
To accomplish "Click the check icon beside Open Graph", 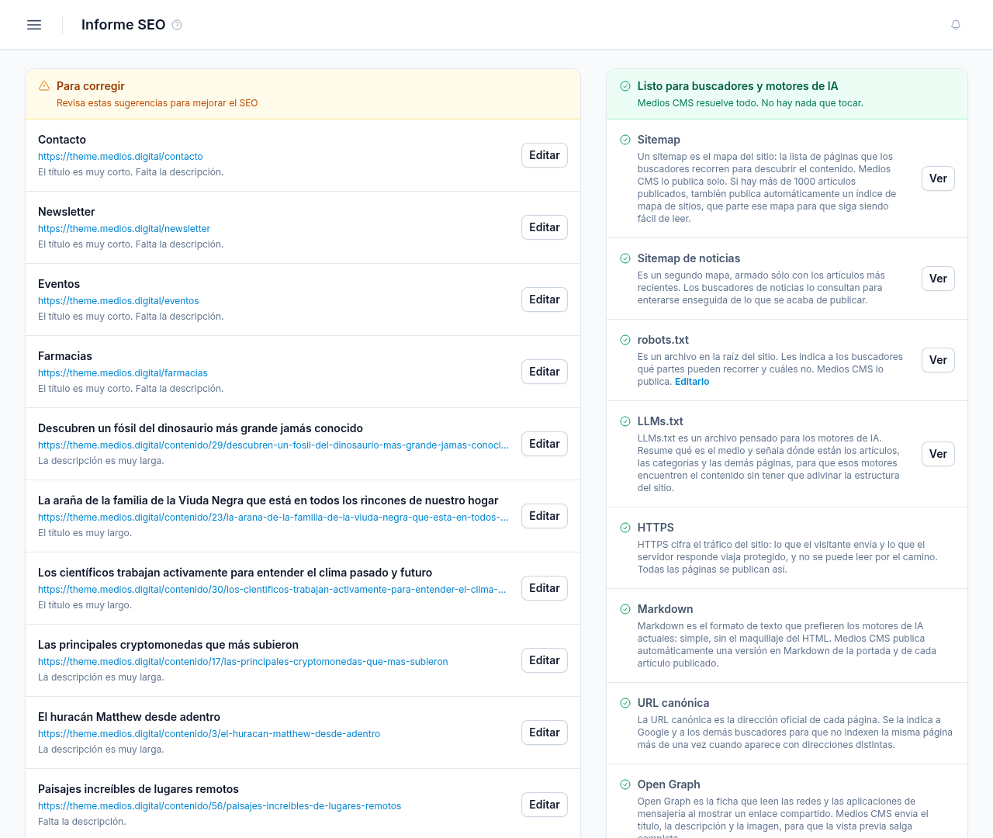I will click(x=625, y=784).
